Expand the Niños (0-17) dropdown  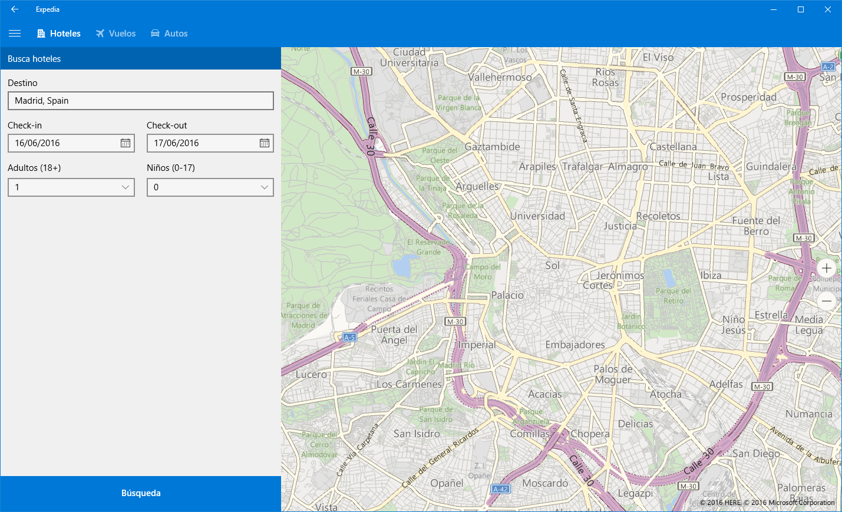[210, 187]
